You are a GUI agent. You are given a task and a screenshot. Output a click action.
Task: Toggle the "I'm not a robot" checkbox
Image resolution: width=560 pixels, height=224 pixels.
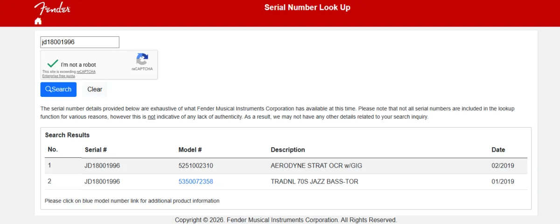pos(53,64)
